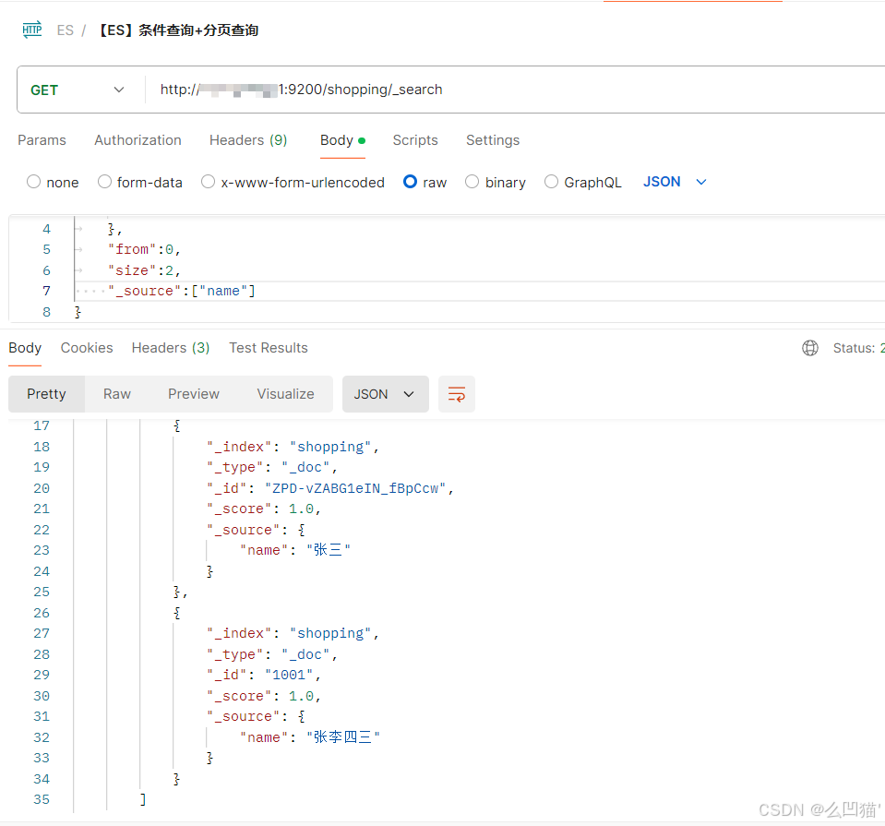This screenshot has width=885, height=826.
Task: Select the binary body radio button
Action: tap(472, 182)
